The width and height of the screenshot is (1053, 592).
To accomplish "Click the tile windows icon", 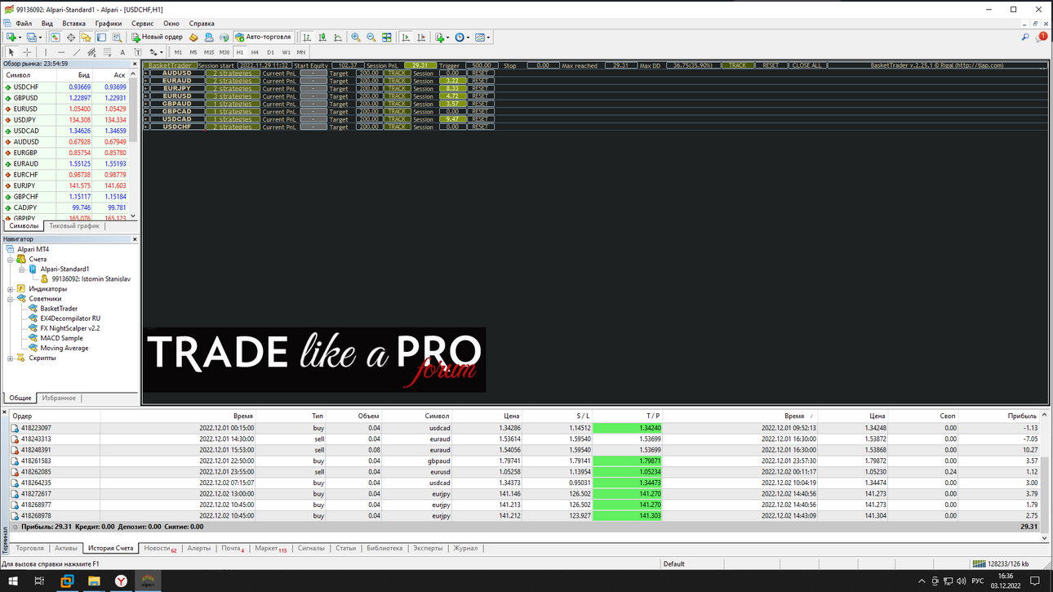I will pyautogui.click(x=386, y=37).
